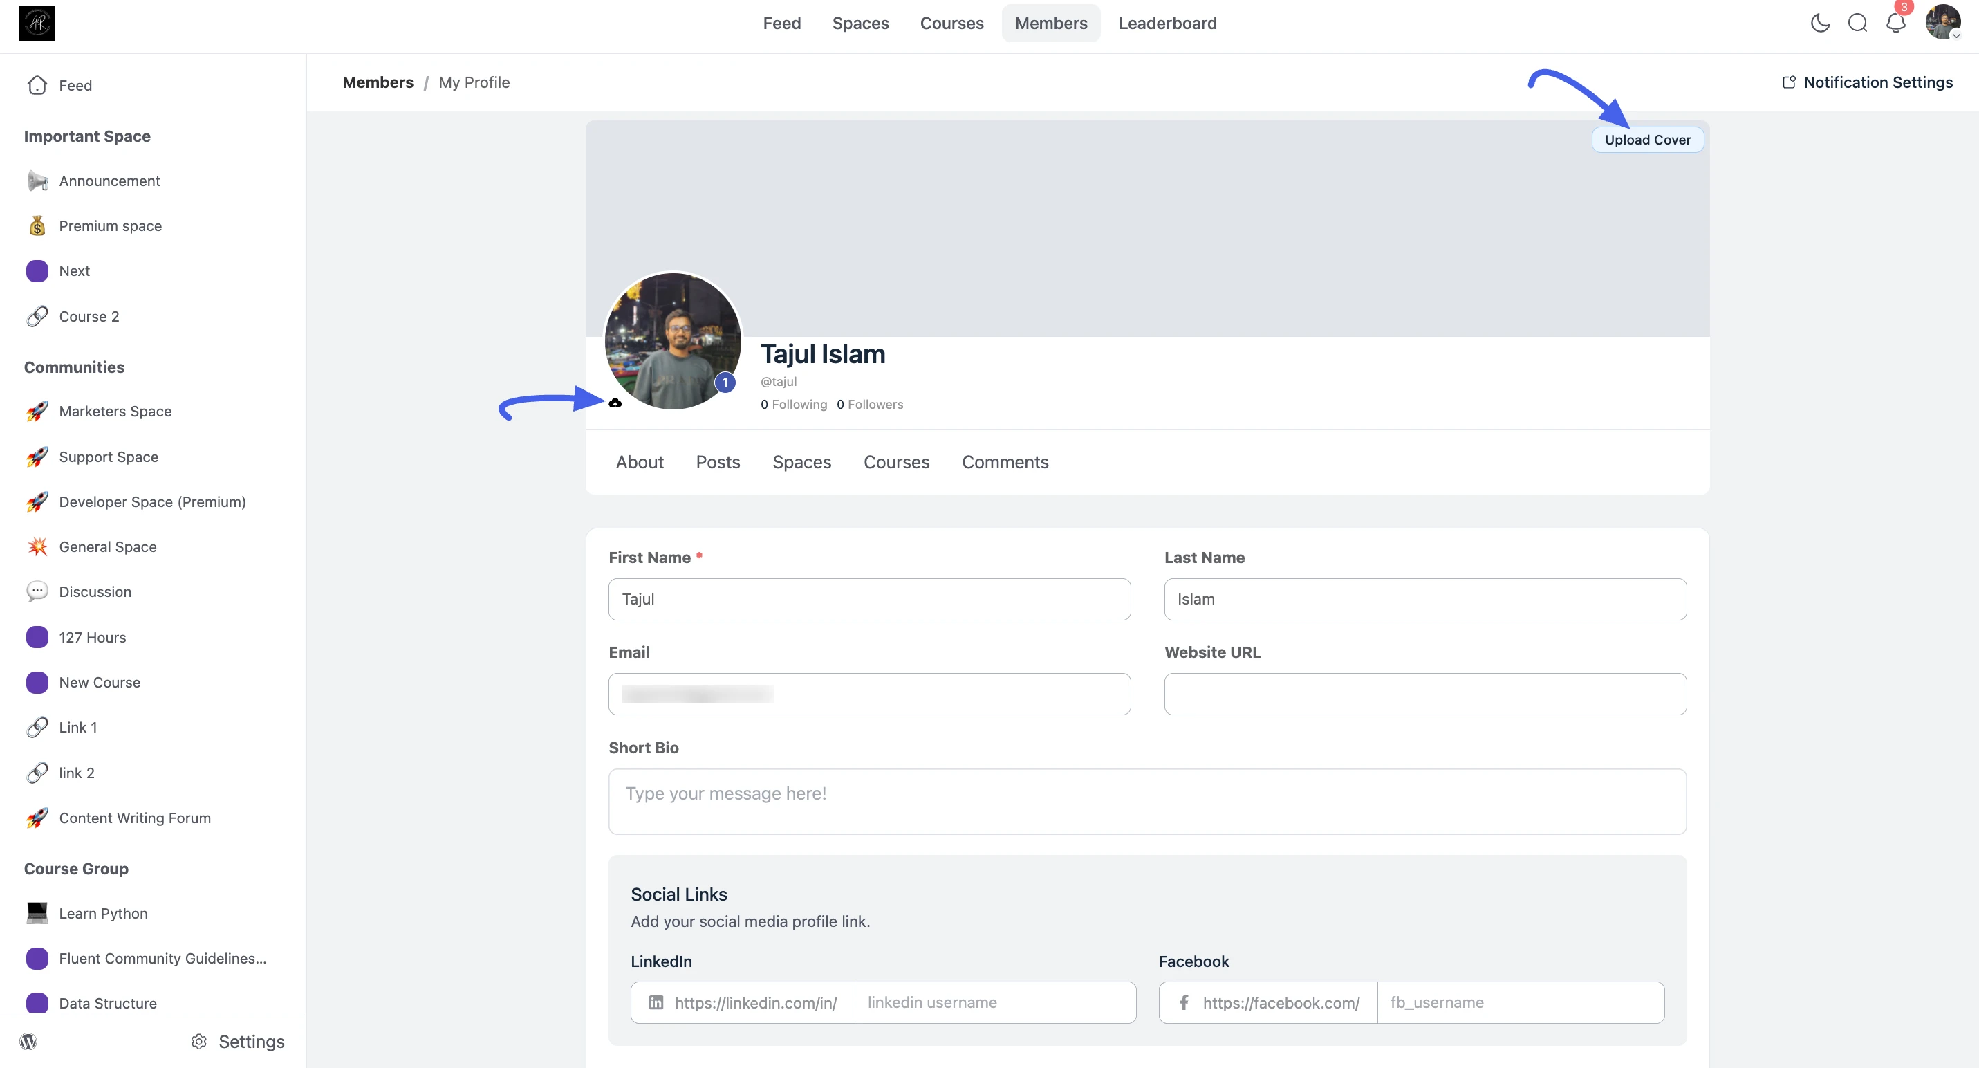Click the rocket icon for Marketers Space
The image size is (1979, 1068).
(37, 411)
